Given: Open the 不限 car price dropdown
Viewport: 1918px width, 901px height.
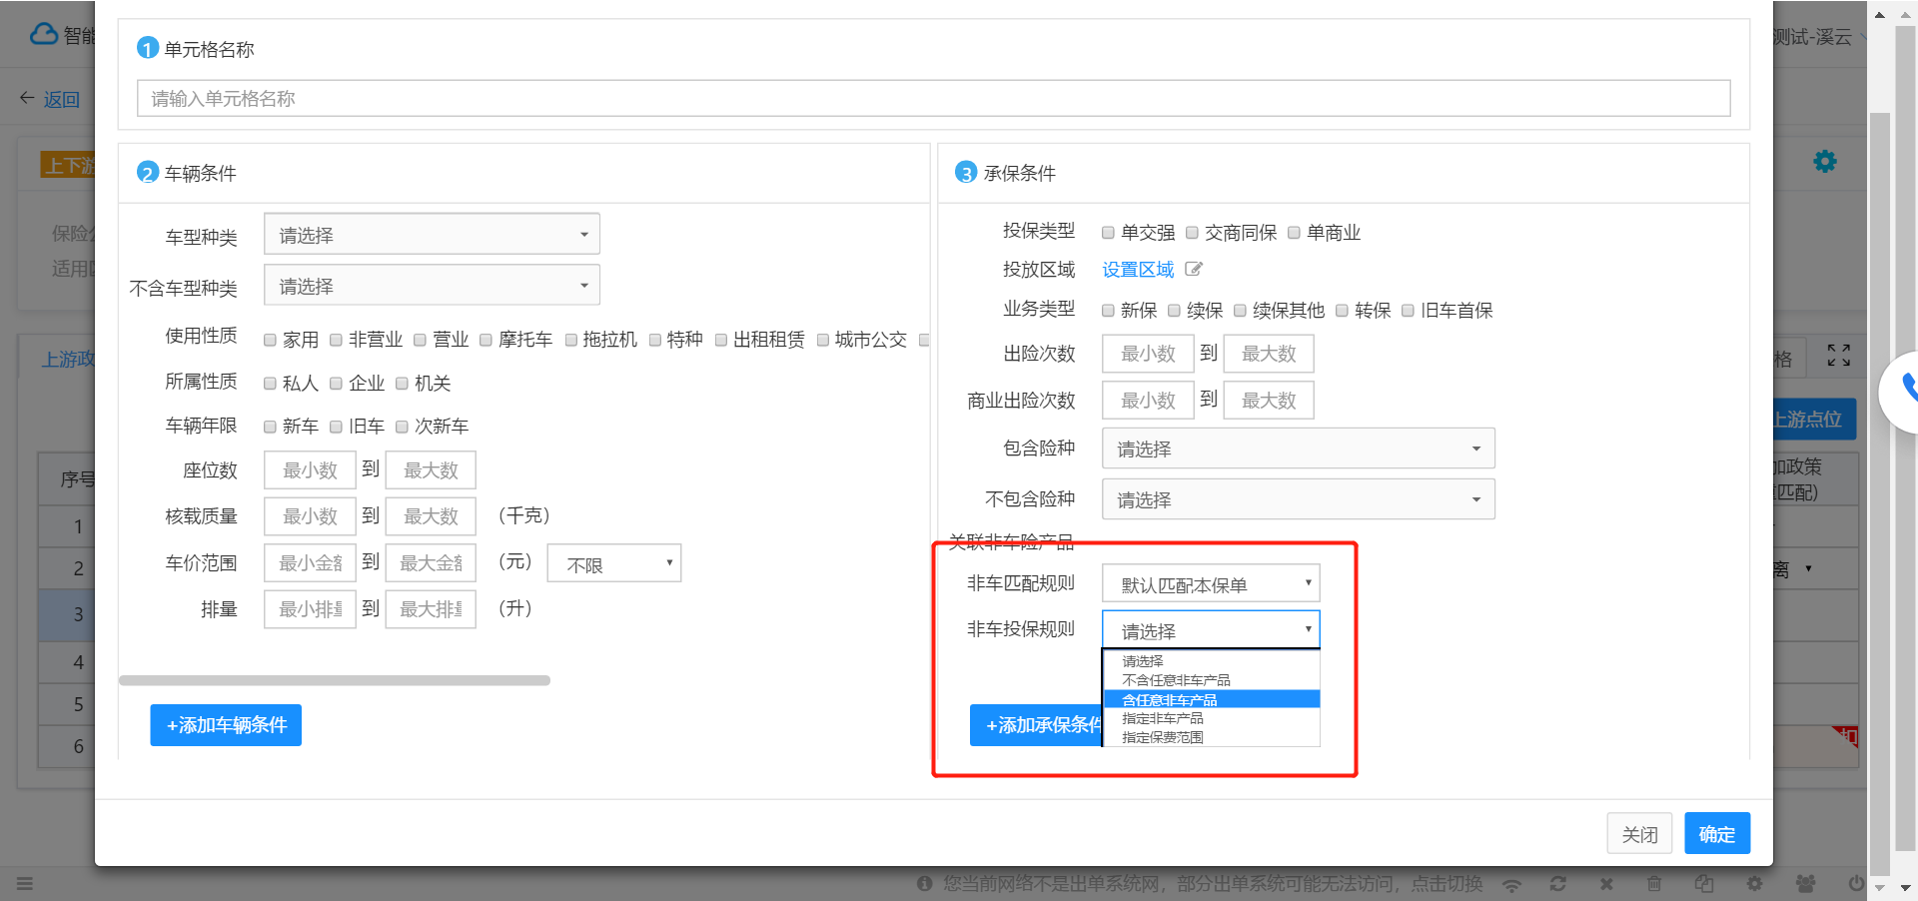Looking at the screenshot, I should [614, 563].
